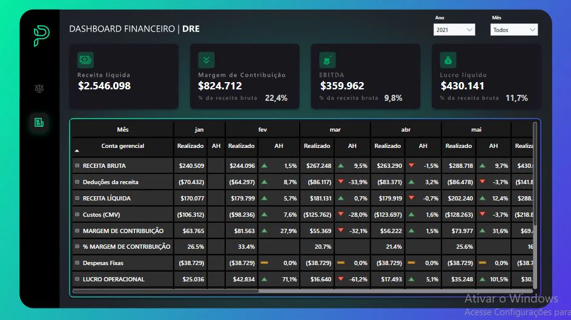571x320 pixels.
Task: Expand the % MARGEM DE CONTRIBUIÇÃO row
Action: 77,246
